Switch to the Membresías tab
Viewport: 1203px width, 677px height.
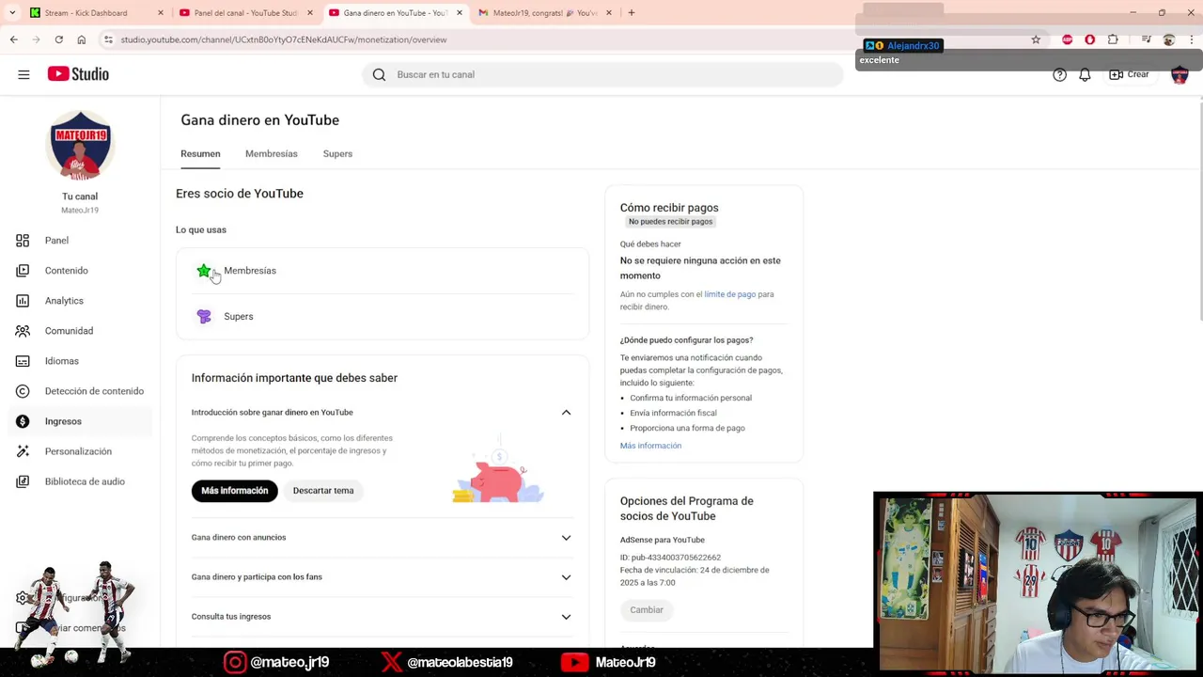pos(272,154)
